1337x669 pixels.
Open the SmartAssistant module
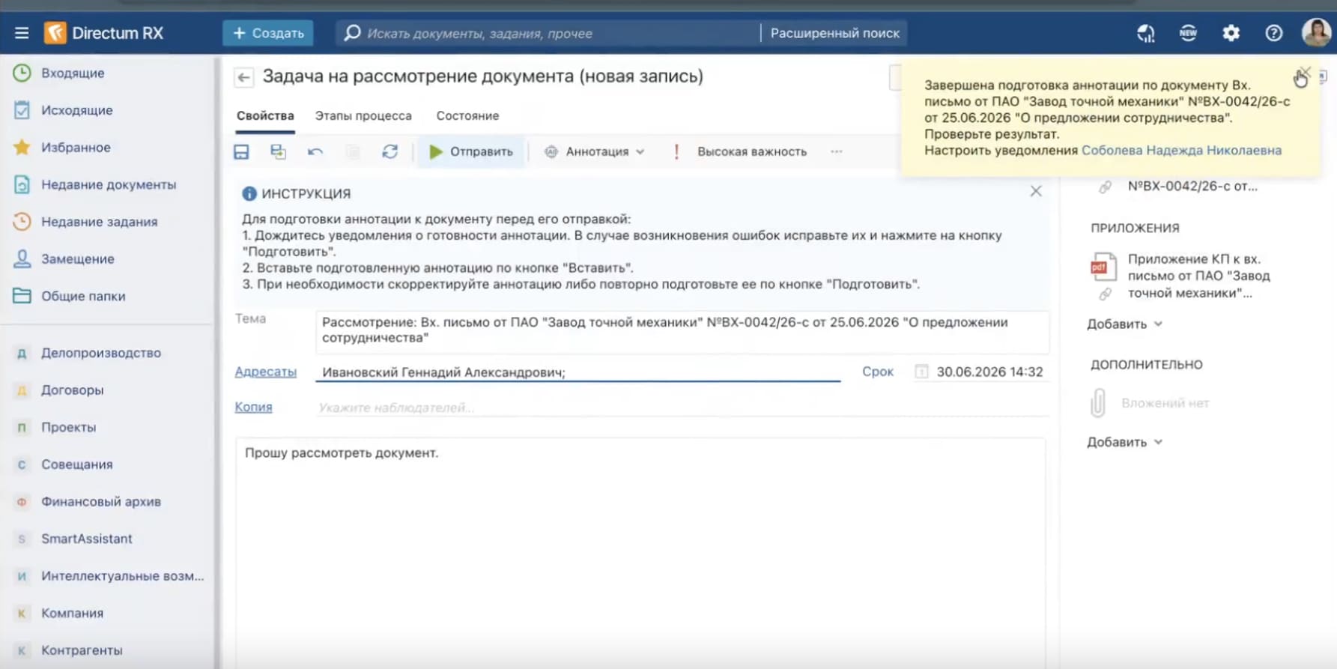pyautogui.click(x=86, y=539)
